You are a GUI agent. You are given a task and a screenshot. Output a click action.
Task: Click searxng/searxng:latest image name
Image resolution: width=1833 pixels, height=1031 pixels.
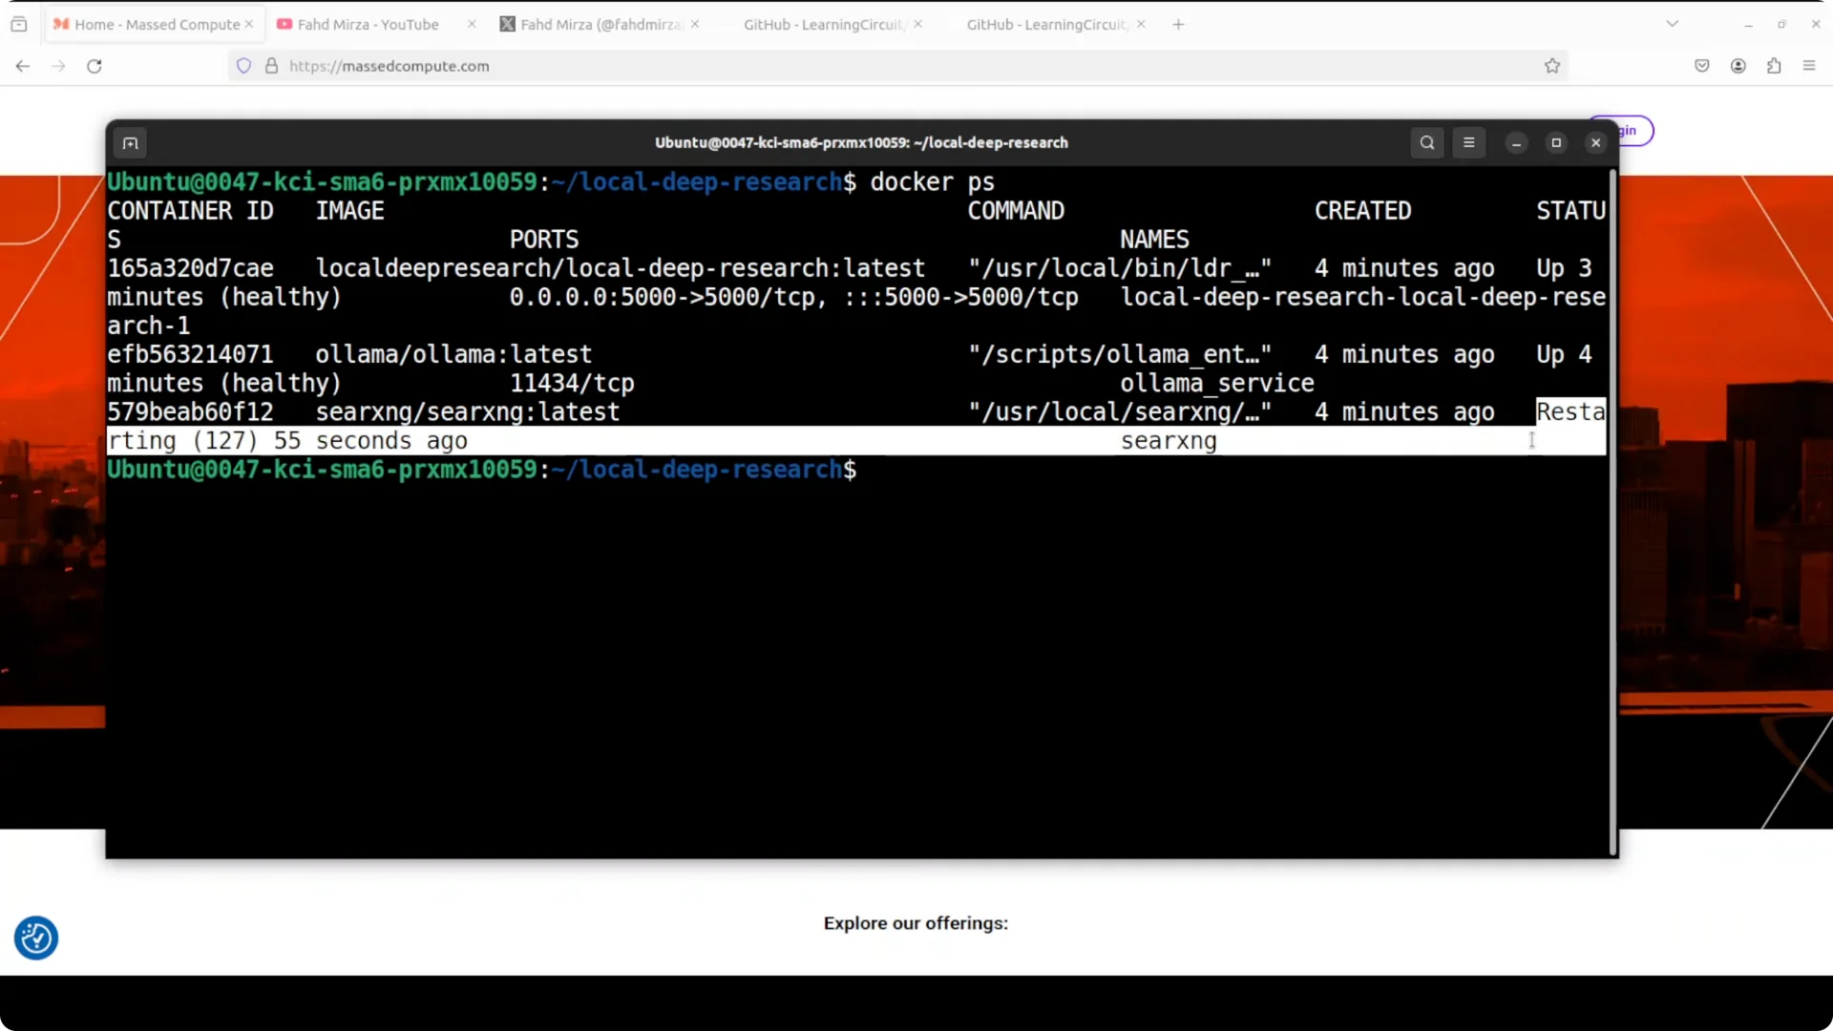468,412
